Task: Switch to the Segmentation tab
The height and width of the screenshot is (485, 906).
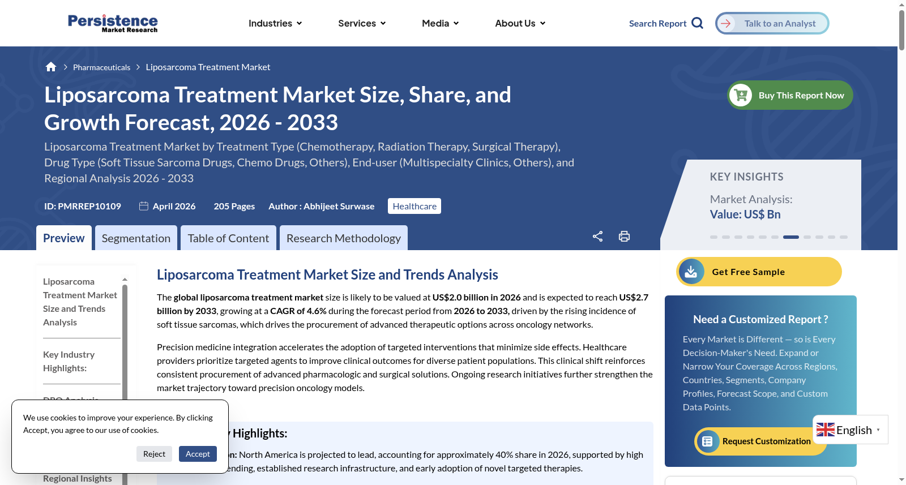Action: coord(136,238)
